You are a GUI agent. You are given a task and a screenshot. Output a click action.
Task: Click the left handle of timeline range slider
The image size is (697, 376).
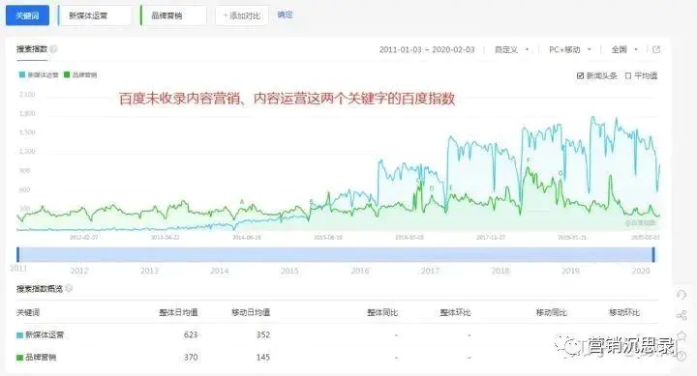tap(17, 254)
